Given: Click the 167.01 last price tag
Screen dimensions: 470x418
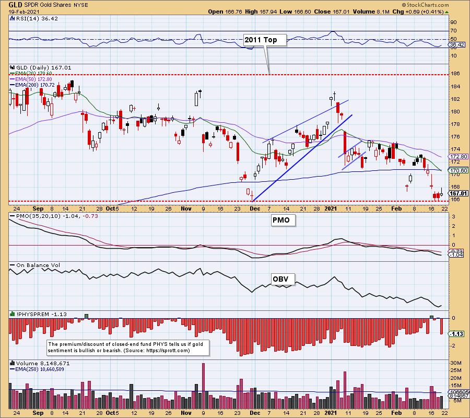Looking at the screenshot, I should point(458,193).
